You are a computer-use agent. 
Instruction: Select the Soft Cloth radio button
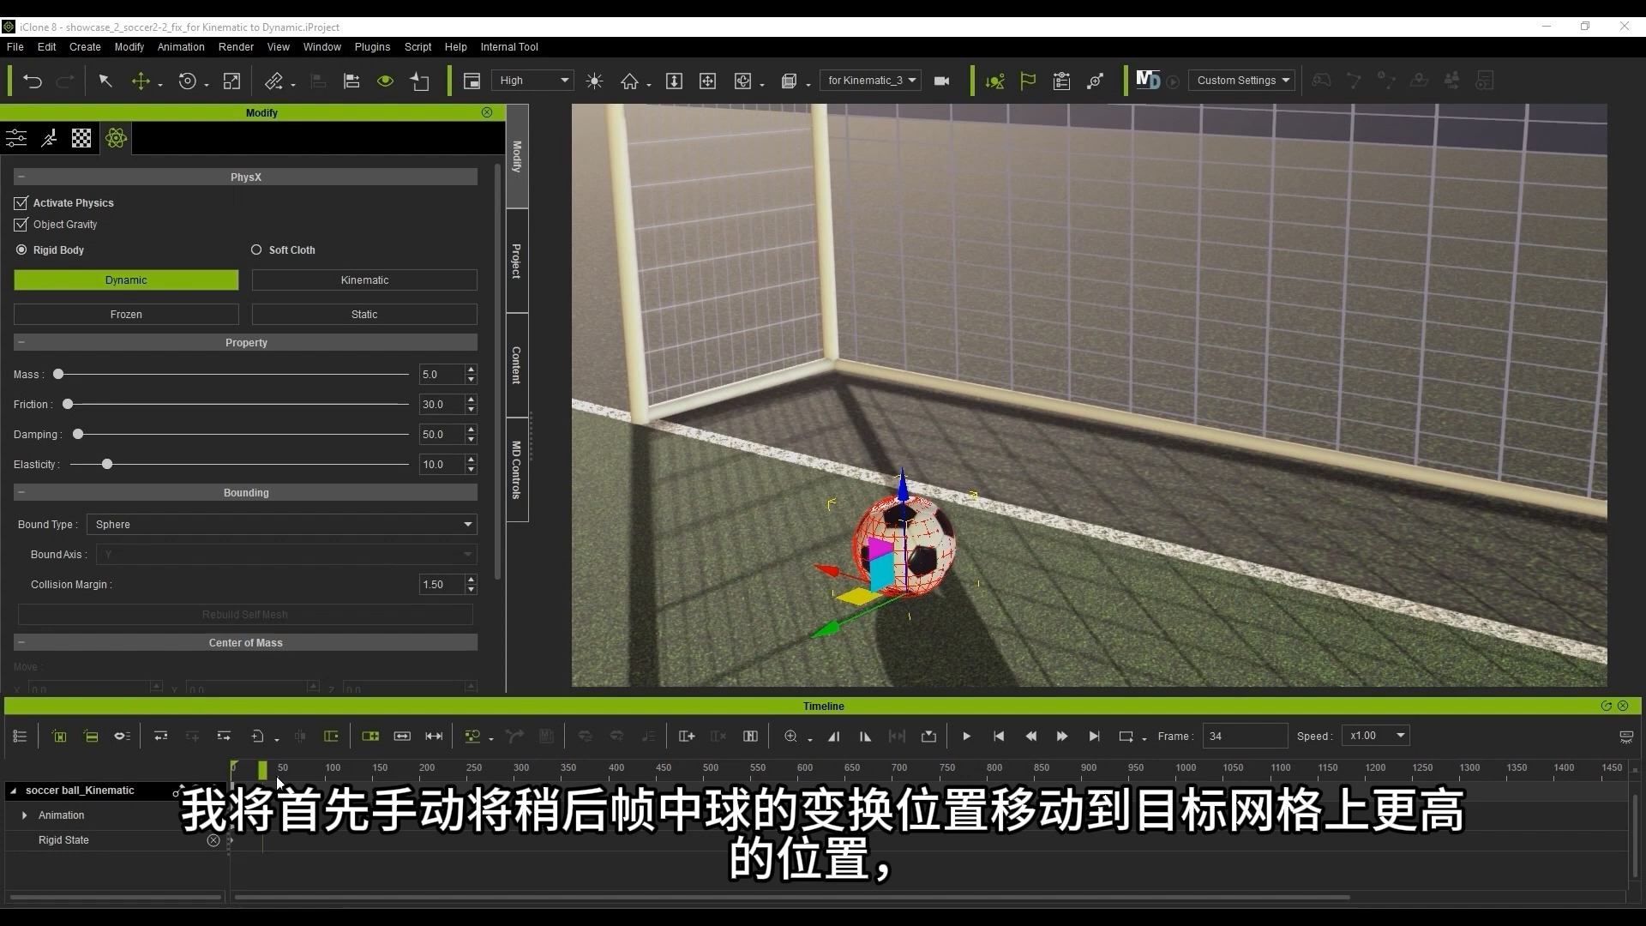coord(256,250)
